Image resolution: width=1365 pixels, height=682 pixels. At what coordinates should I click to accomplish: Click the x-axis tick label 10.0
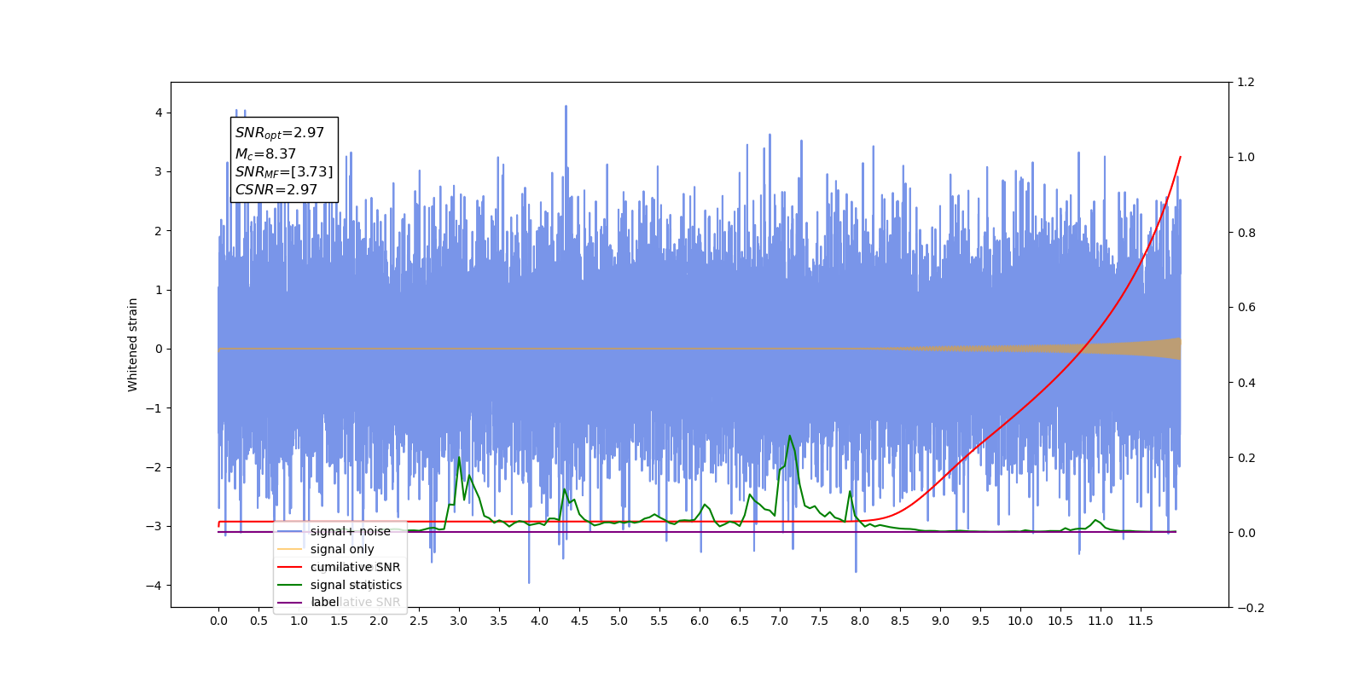pyautogui.click(x=1020, y=621)
